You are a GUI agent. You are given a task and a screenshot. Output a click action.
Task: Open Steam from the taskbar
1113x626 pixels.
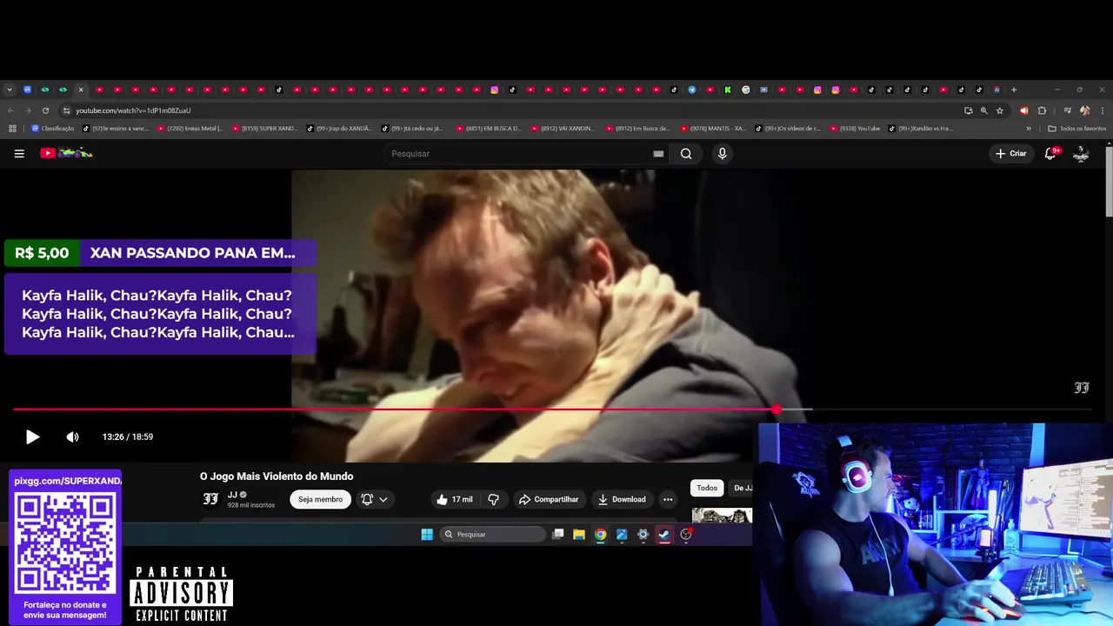pos(664,534)
